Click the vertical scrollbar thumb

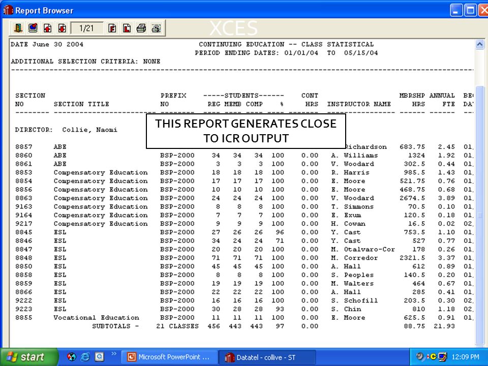(x=479, y=215)
